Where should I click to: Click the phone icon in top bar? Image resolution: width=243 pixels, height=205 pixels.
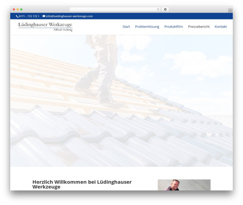(17, 16)
